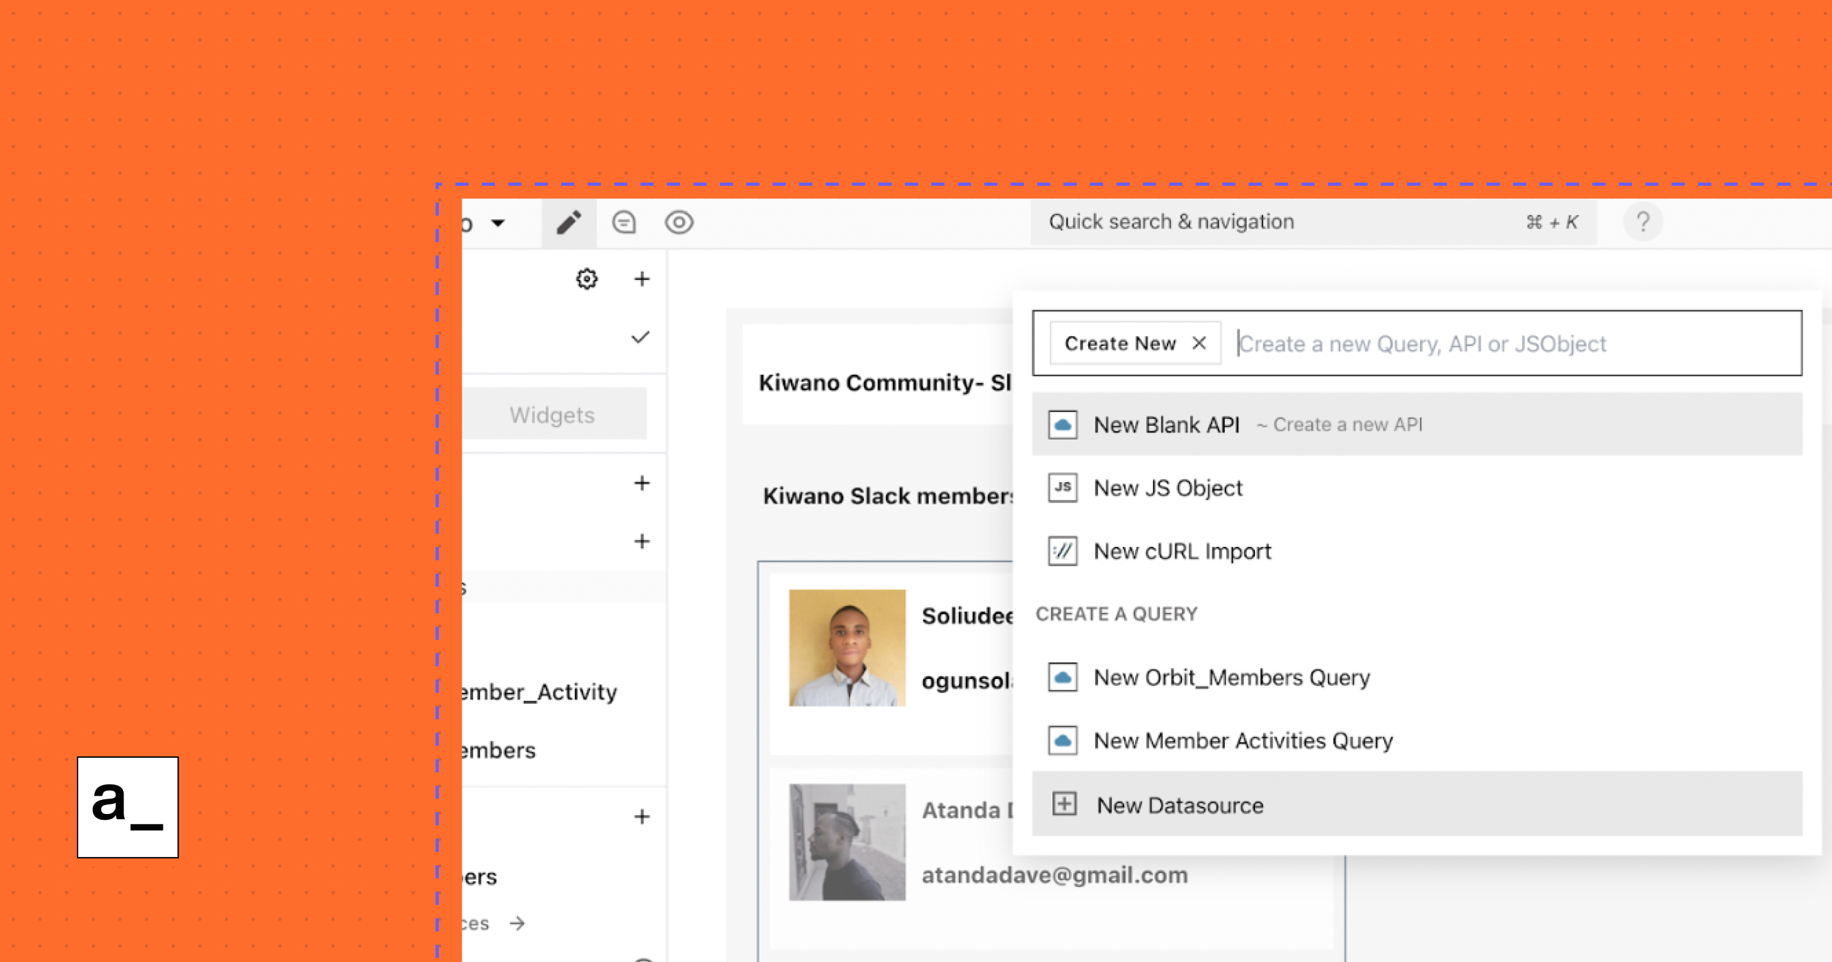
Task: Choose New Datasource from the create menu
Action: click(1180, 805)
